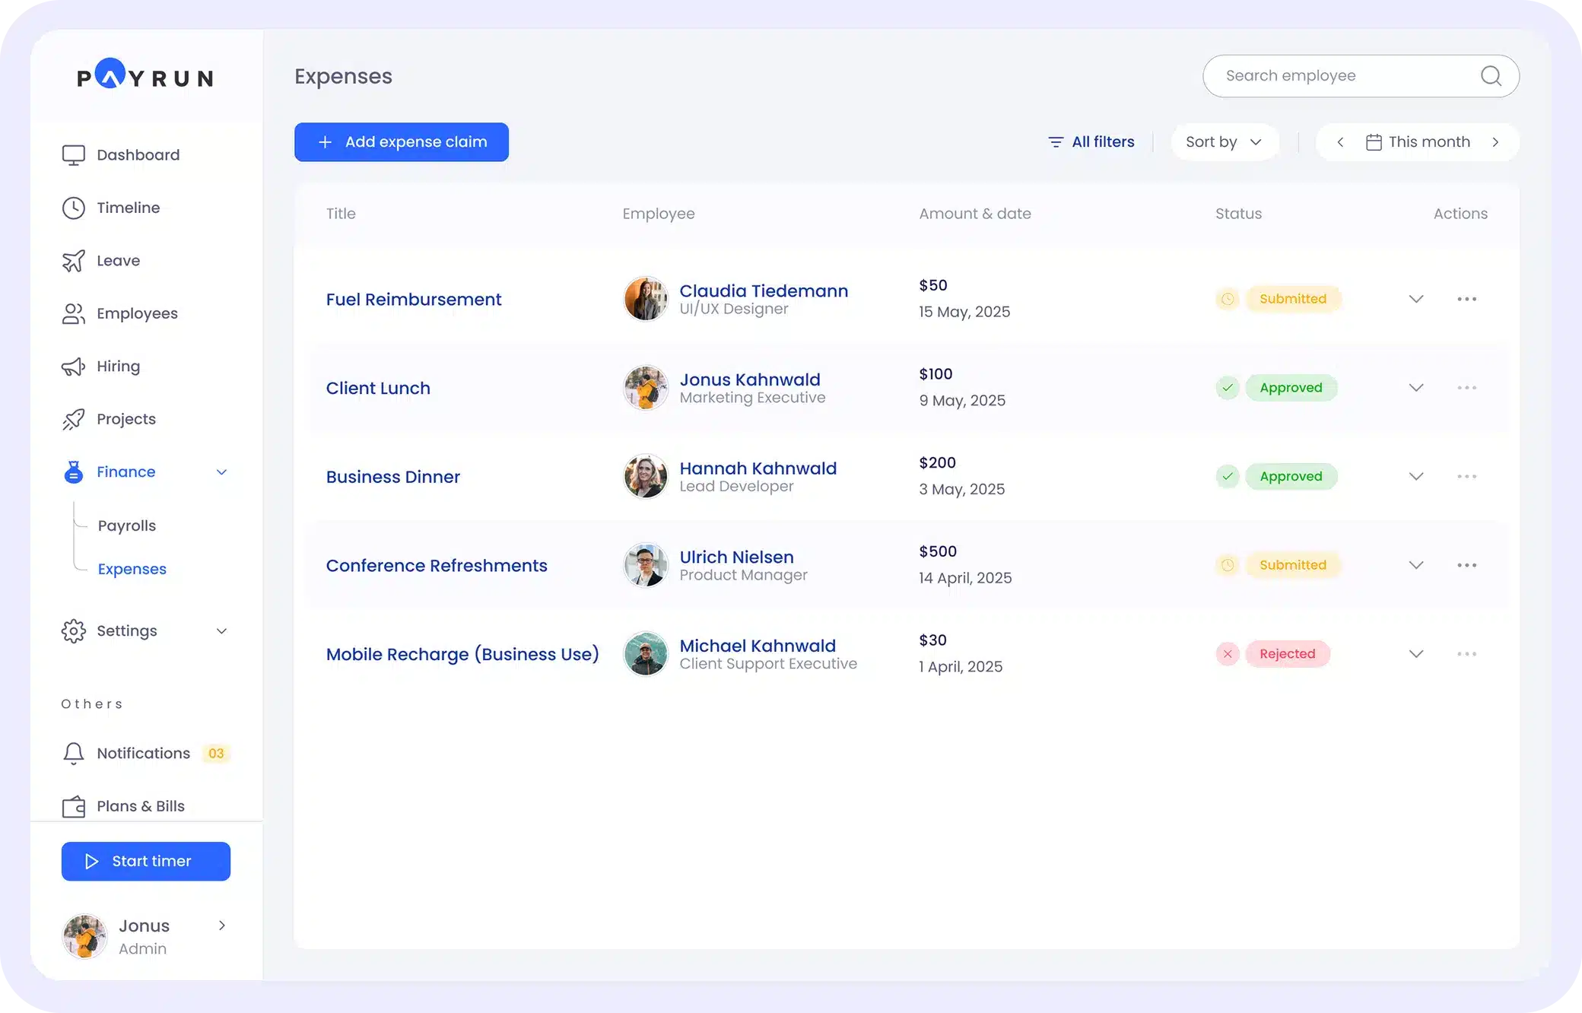This screenshot has height=1013, width=1582.
Task: Click the Projects rocket icon
Action: (73, 419)
